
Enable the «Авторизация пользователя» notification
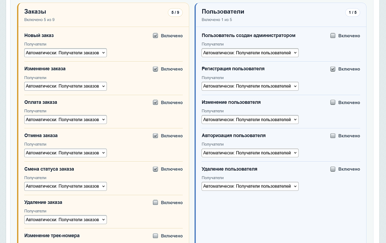pos(333,136)
